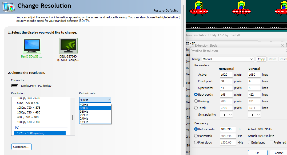Viewport: 287px width, 155px height.
Task: Click the DisplayPort connector icon
Action: coord(15,86)
